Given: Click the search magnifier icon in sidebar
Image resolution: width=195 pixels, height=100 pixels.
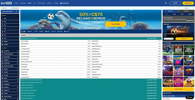Looking at the screenshot, I should tap(17, 11).
